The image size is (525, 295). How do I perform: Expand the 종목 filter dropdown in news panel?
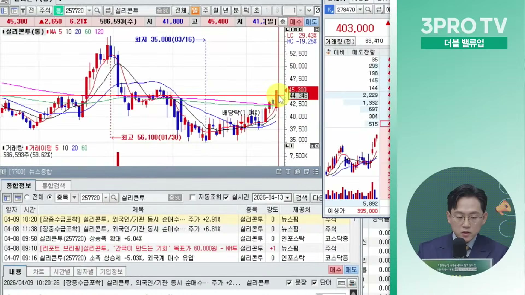(x=74, y=197)
